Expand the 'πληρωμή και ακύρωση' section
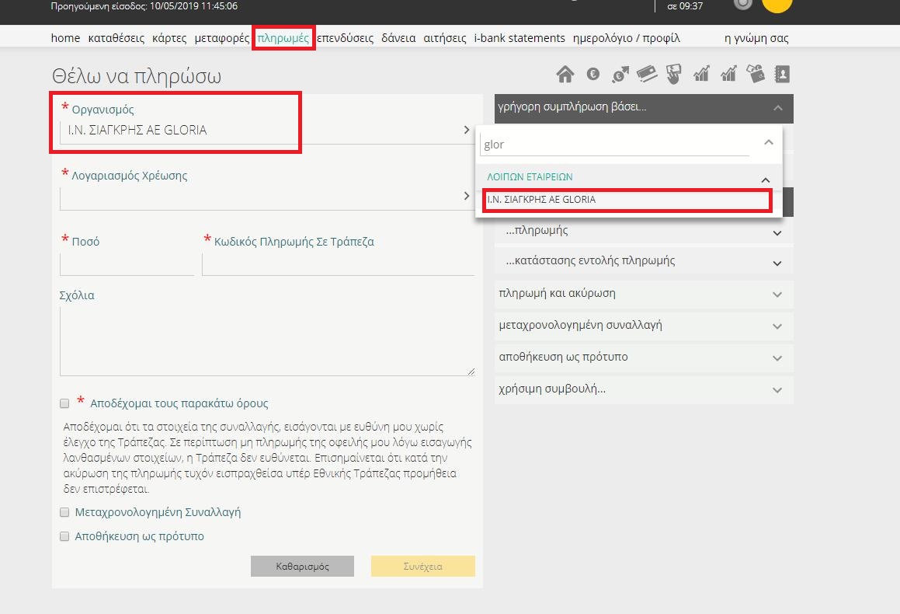Viewport: 900px width, 614px height. coord(644,294)
